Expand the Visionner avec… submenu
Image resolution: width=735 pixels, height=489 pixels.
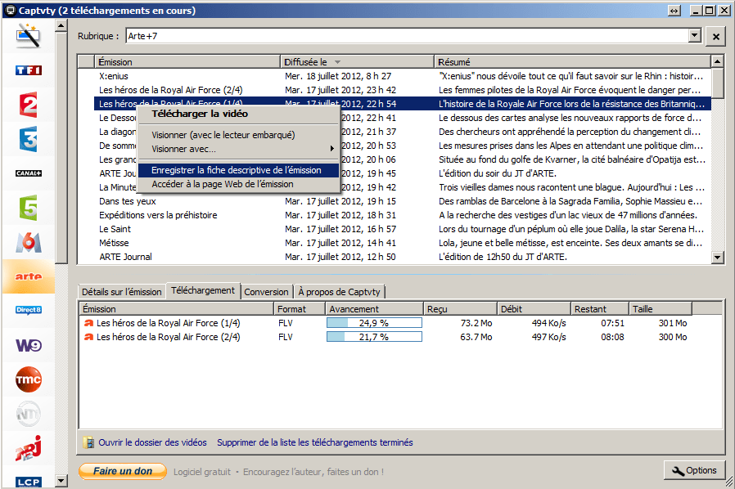pyautogui.click(x=239, y=149)
